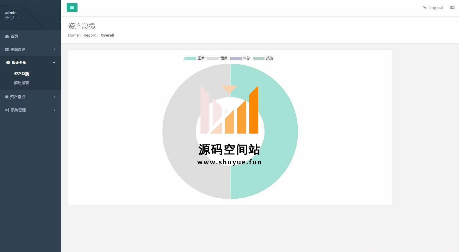Expand the 资源管理 arrow
The width and height of the screenshot is (459, 252).
pyautogui.click(x=55, y=49)
